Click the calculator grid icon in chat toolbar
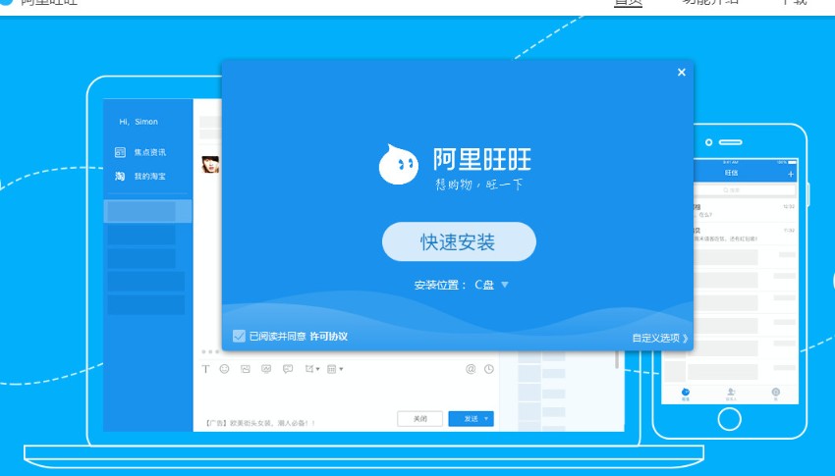835x476 pixels. 331,369
